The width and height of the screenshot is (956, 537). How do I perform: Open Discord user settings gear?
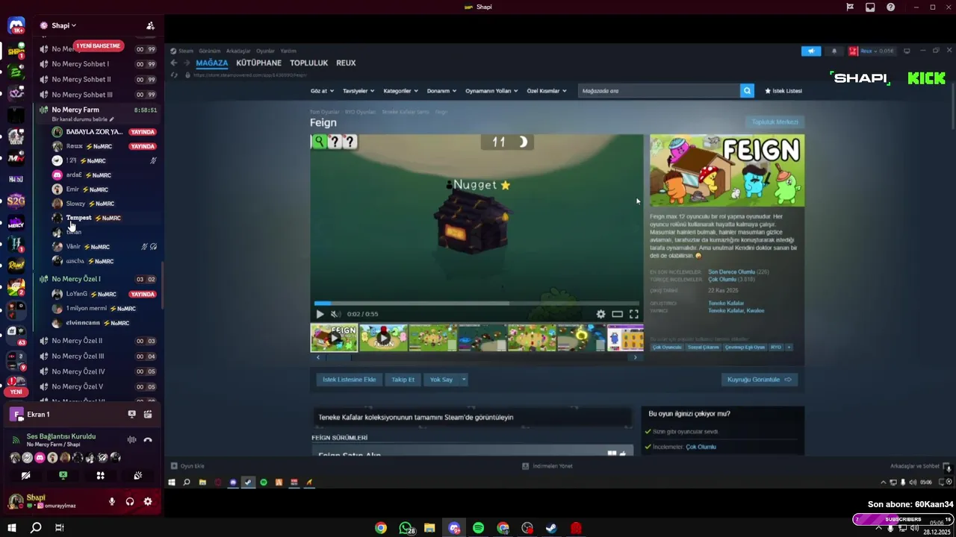pyautogui.click(x=148, y=502)
